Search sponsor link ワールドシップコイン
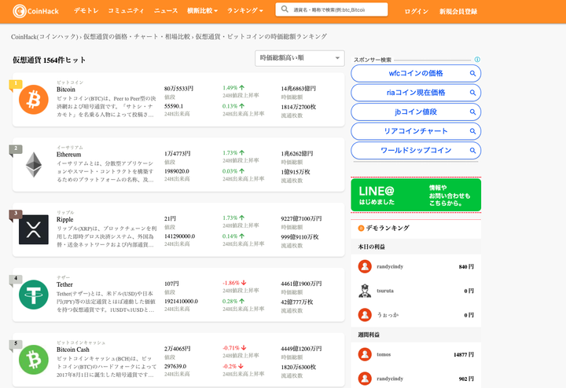566x388 pixels. [x=416, y=150]
